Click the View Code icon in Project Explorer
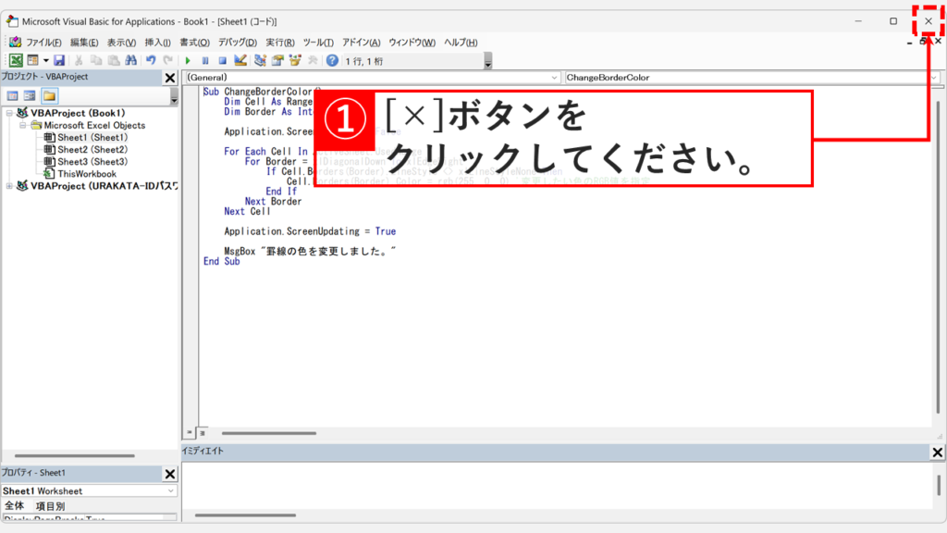Screen dimensions: 947x533 [x=13, y=94]
